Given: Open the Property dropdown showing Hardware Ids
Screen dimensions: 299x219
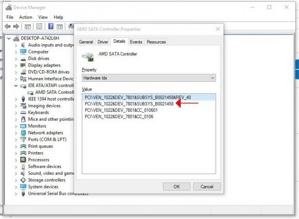Looking at the screenshot, I should coord(149,78).
